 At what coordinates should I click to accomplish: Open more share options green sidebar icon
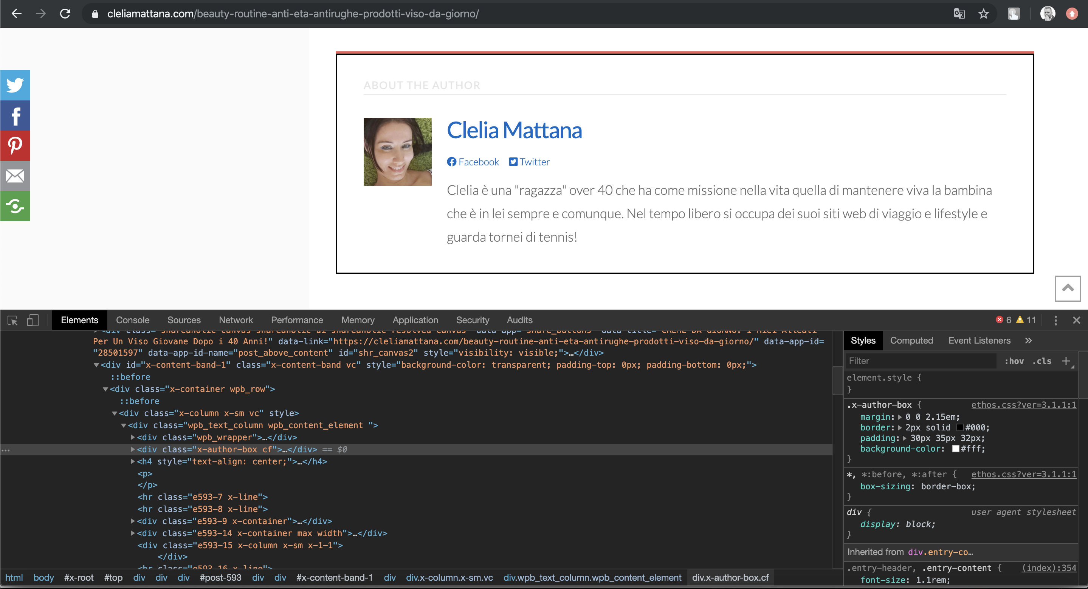tap(15, 206)
